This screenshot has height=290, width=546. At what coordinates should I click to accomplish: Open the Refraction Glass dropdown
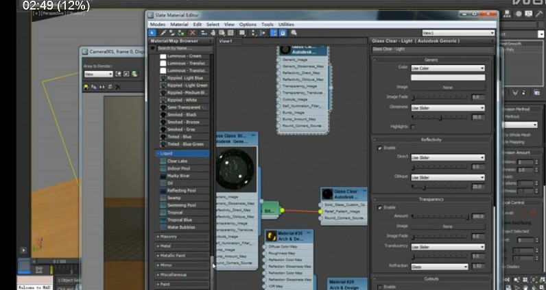tap(439, 267)
